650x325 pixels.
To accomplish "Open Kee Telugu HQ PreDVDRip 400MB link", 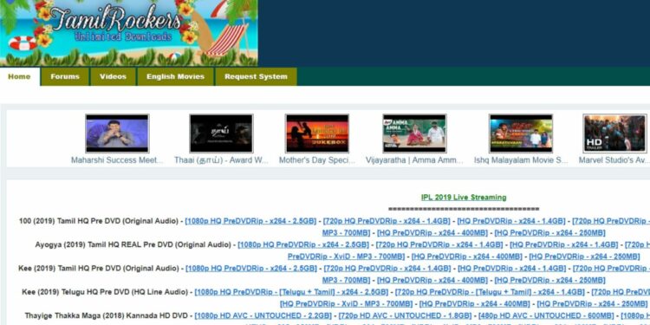I will coord(474,304).
